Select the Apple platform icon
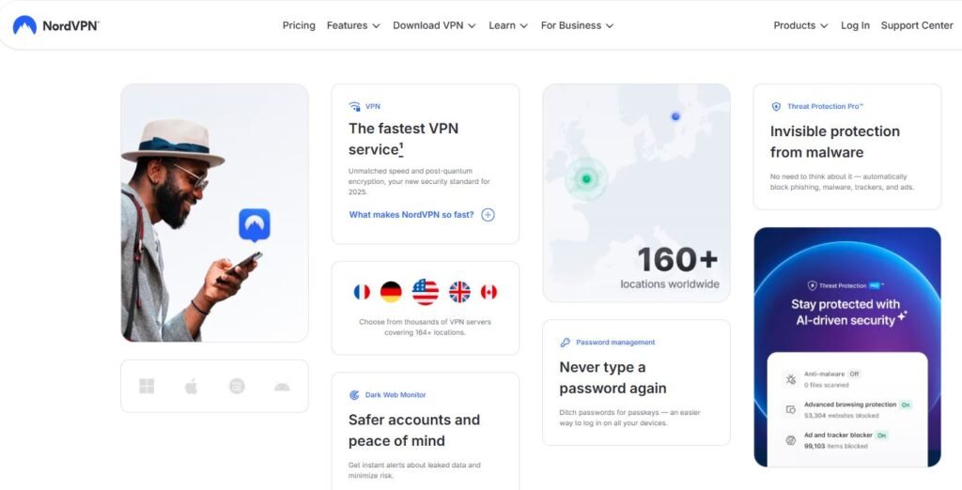 point(192,386)
